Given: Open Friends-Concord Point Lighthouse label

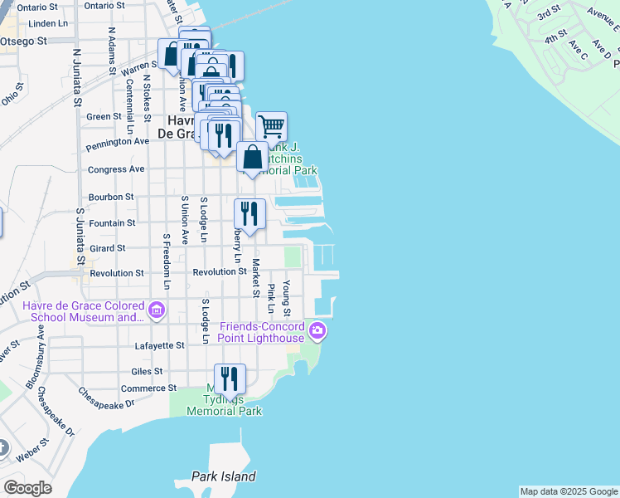Looking at the screenshot, I should 261,332.
